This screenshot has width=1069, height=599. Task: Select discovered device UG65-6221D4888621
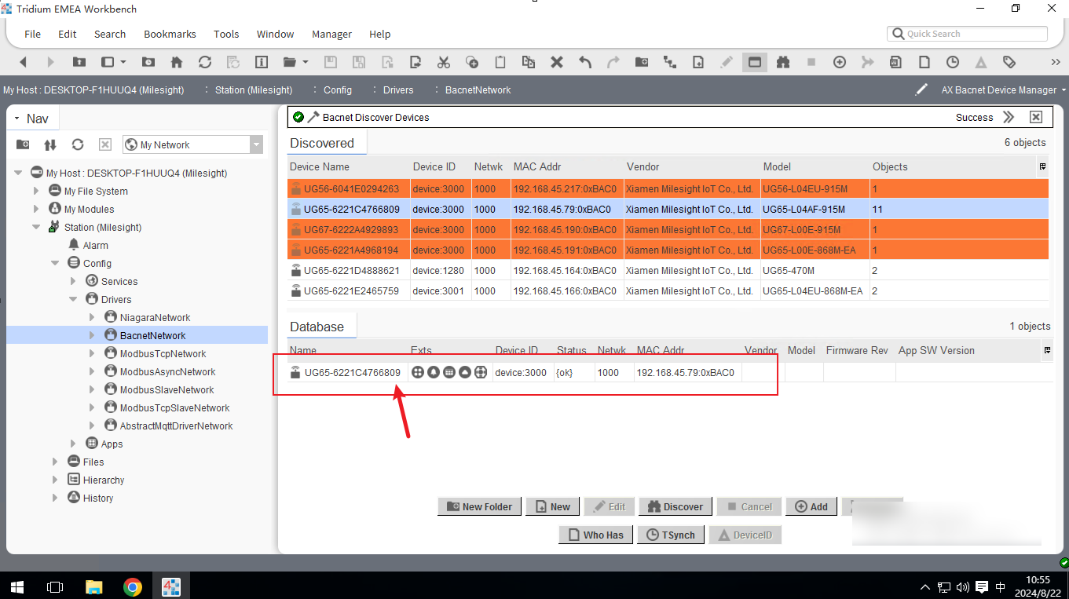point(668,271)
